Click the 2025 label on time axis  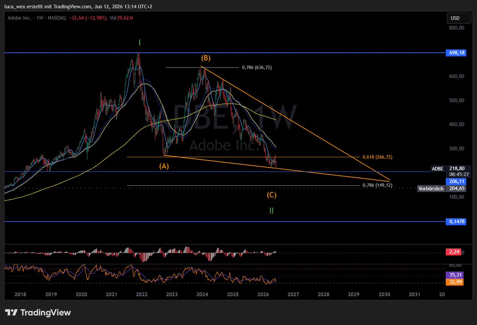(233, 294)
